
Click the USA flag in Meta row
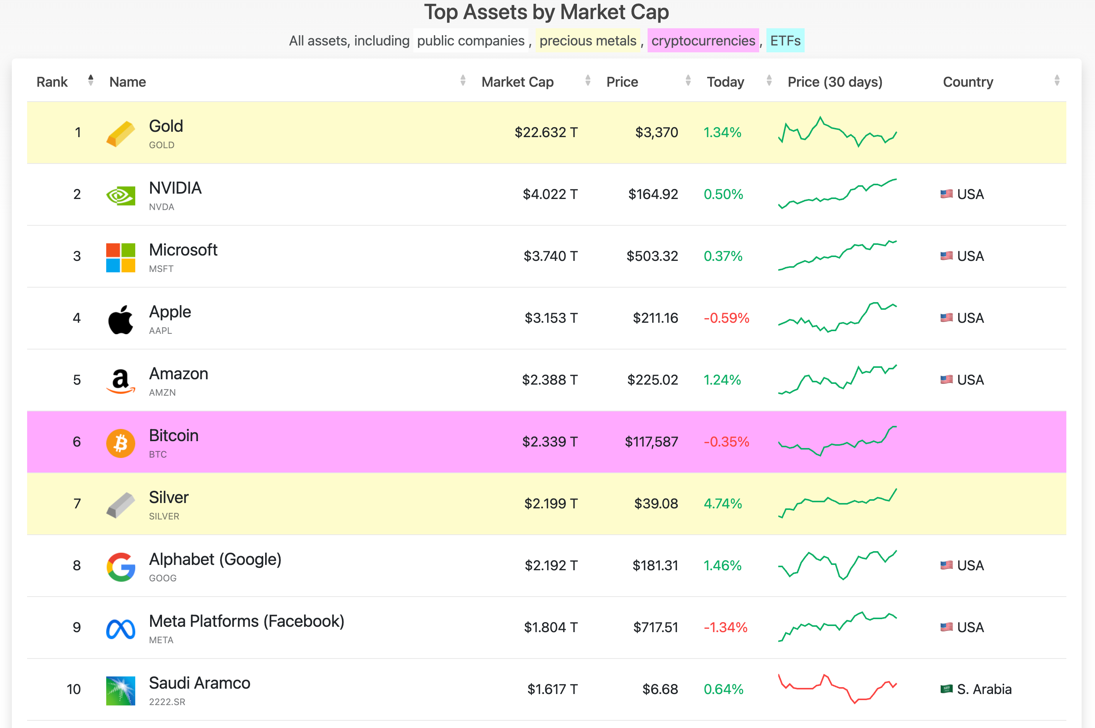click(x=946, y=627)
